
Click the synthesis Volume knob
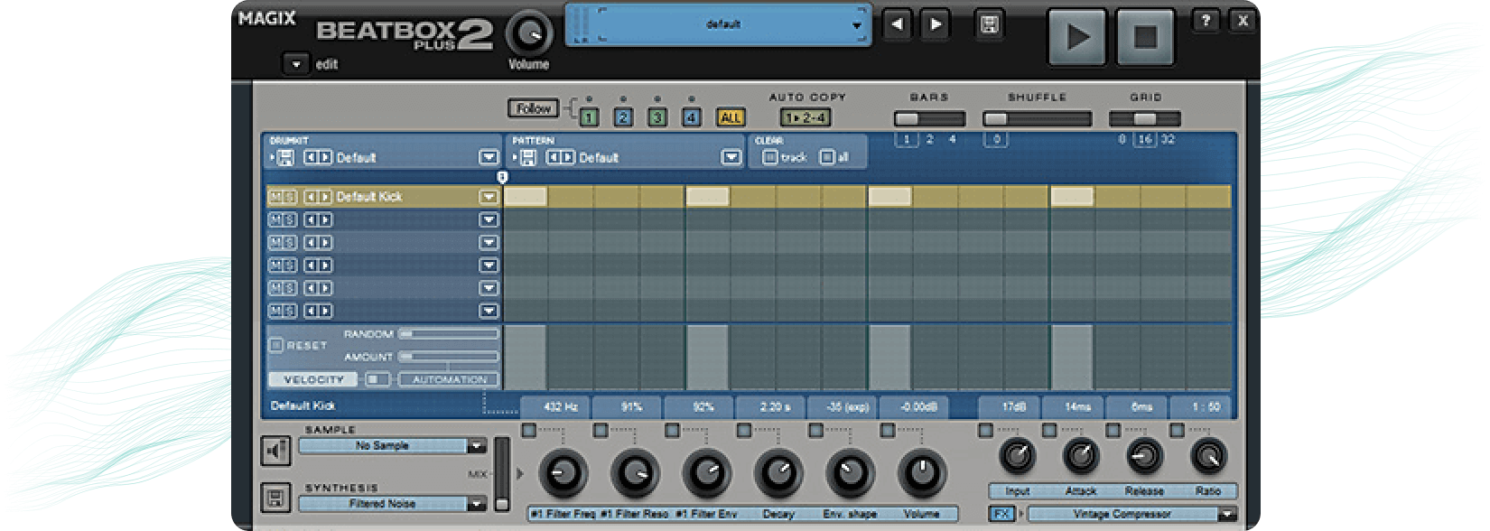point(921,472)
